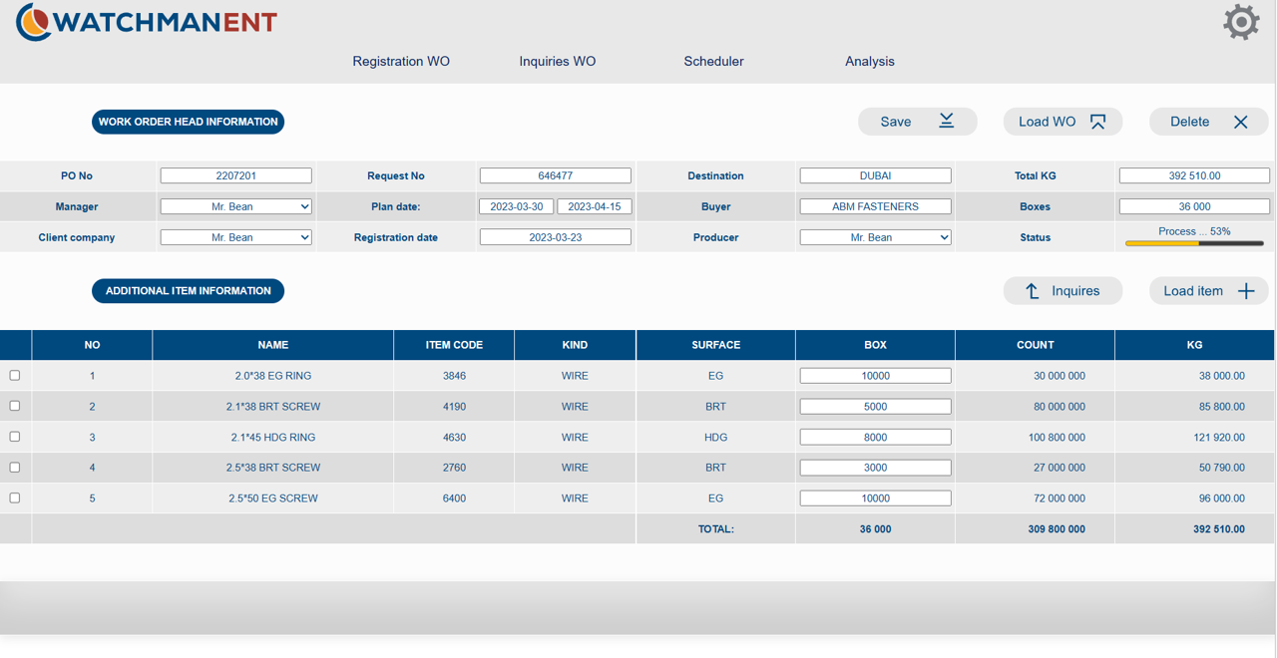Check the box for row 1 EG RING
This screenshot has width=1277, height=658.
coord(15,376)
